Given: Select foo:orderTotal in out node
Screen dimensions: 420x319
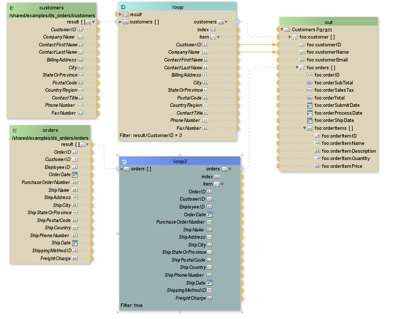Looking at the screenshot, I should pos(329,97).
